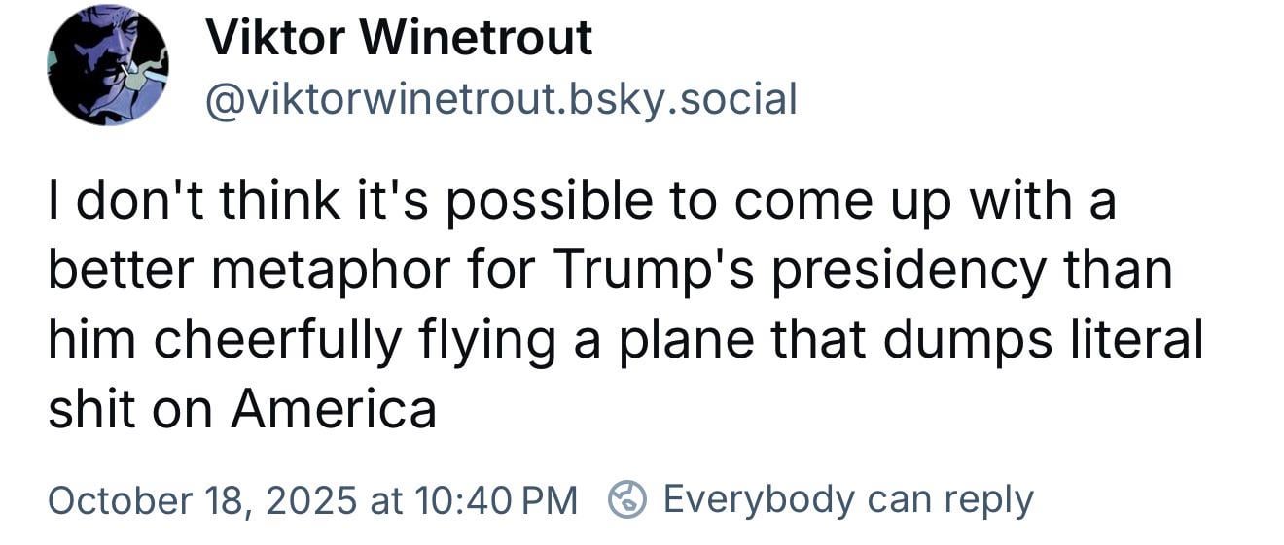Click the globe reply-settings icon
The image size is (1284, 545).
pos(627,499)
